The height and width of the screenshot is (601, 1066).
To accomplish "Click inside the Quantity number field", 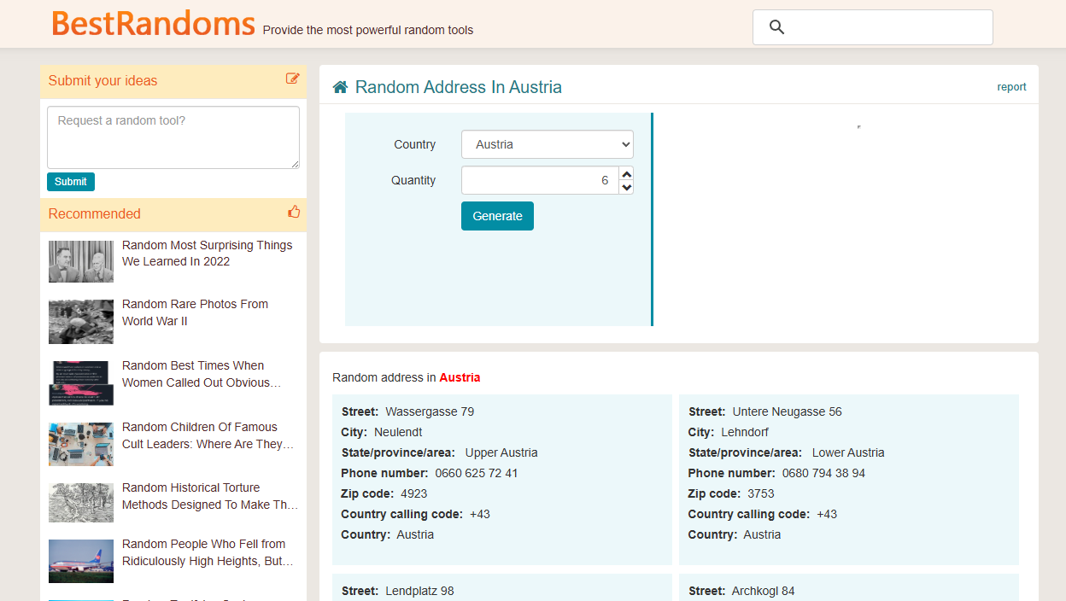I will (538, 180).
